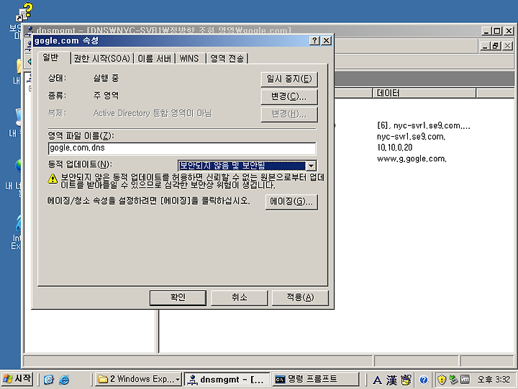Switch to dnsmgmt taskbar button
518x389 pixels.
pyautogui.click(x=227, y=379)
